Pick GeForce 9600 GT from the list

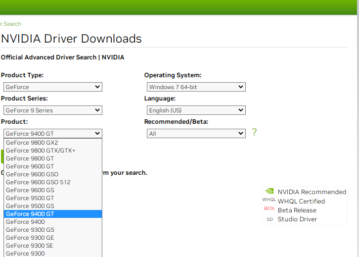(x=53, y=166)
